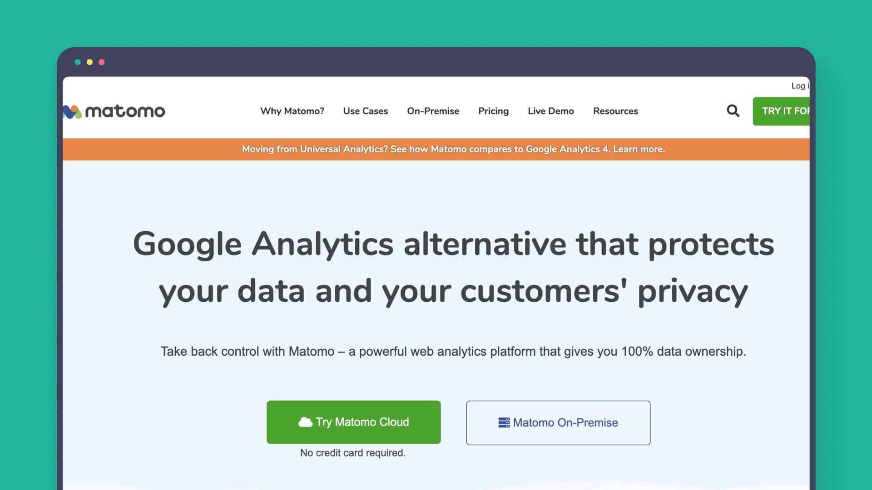Click the cloud icon in Try Matomo Cloud
Screen dimensions: 872x490
(x=305, y=422)
